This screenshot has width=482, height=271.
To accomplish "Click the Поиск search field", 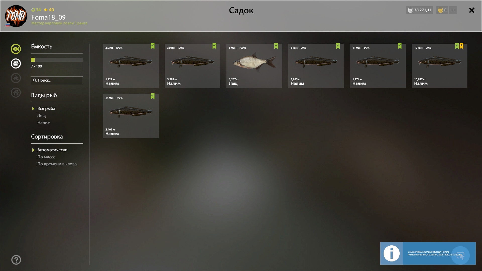I will tap(57, 80).
